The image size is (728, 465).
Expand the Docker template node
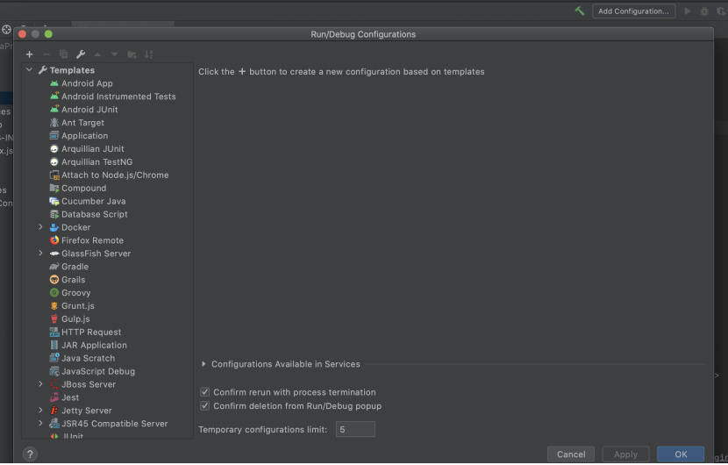41,227
